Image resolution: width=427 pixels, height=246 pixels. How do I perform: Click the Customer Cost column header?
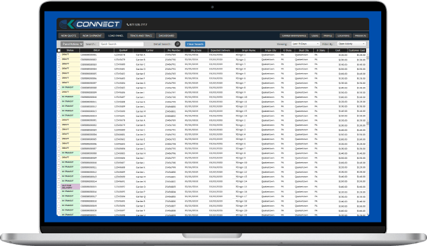(356, 50)
